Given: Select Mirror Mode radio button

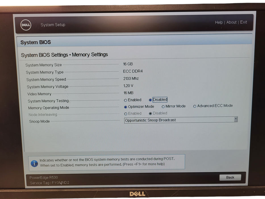Looking at the screenshot, I should 163,107.
